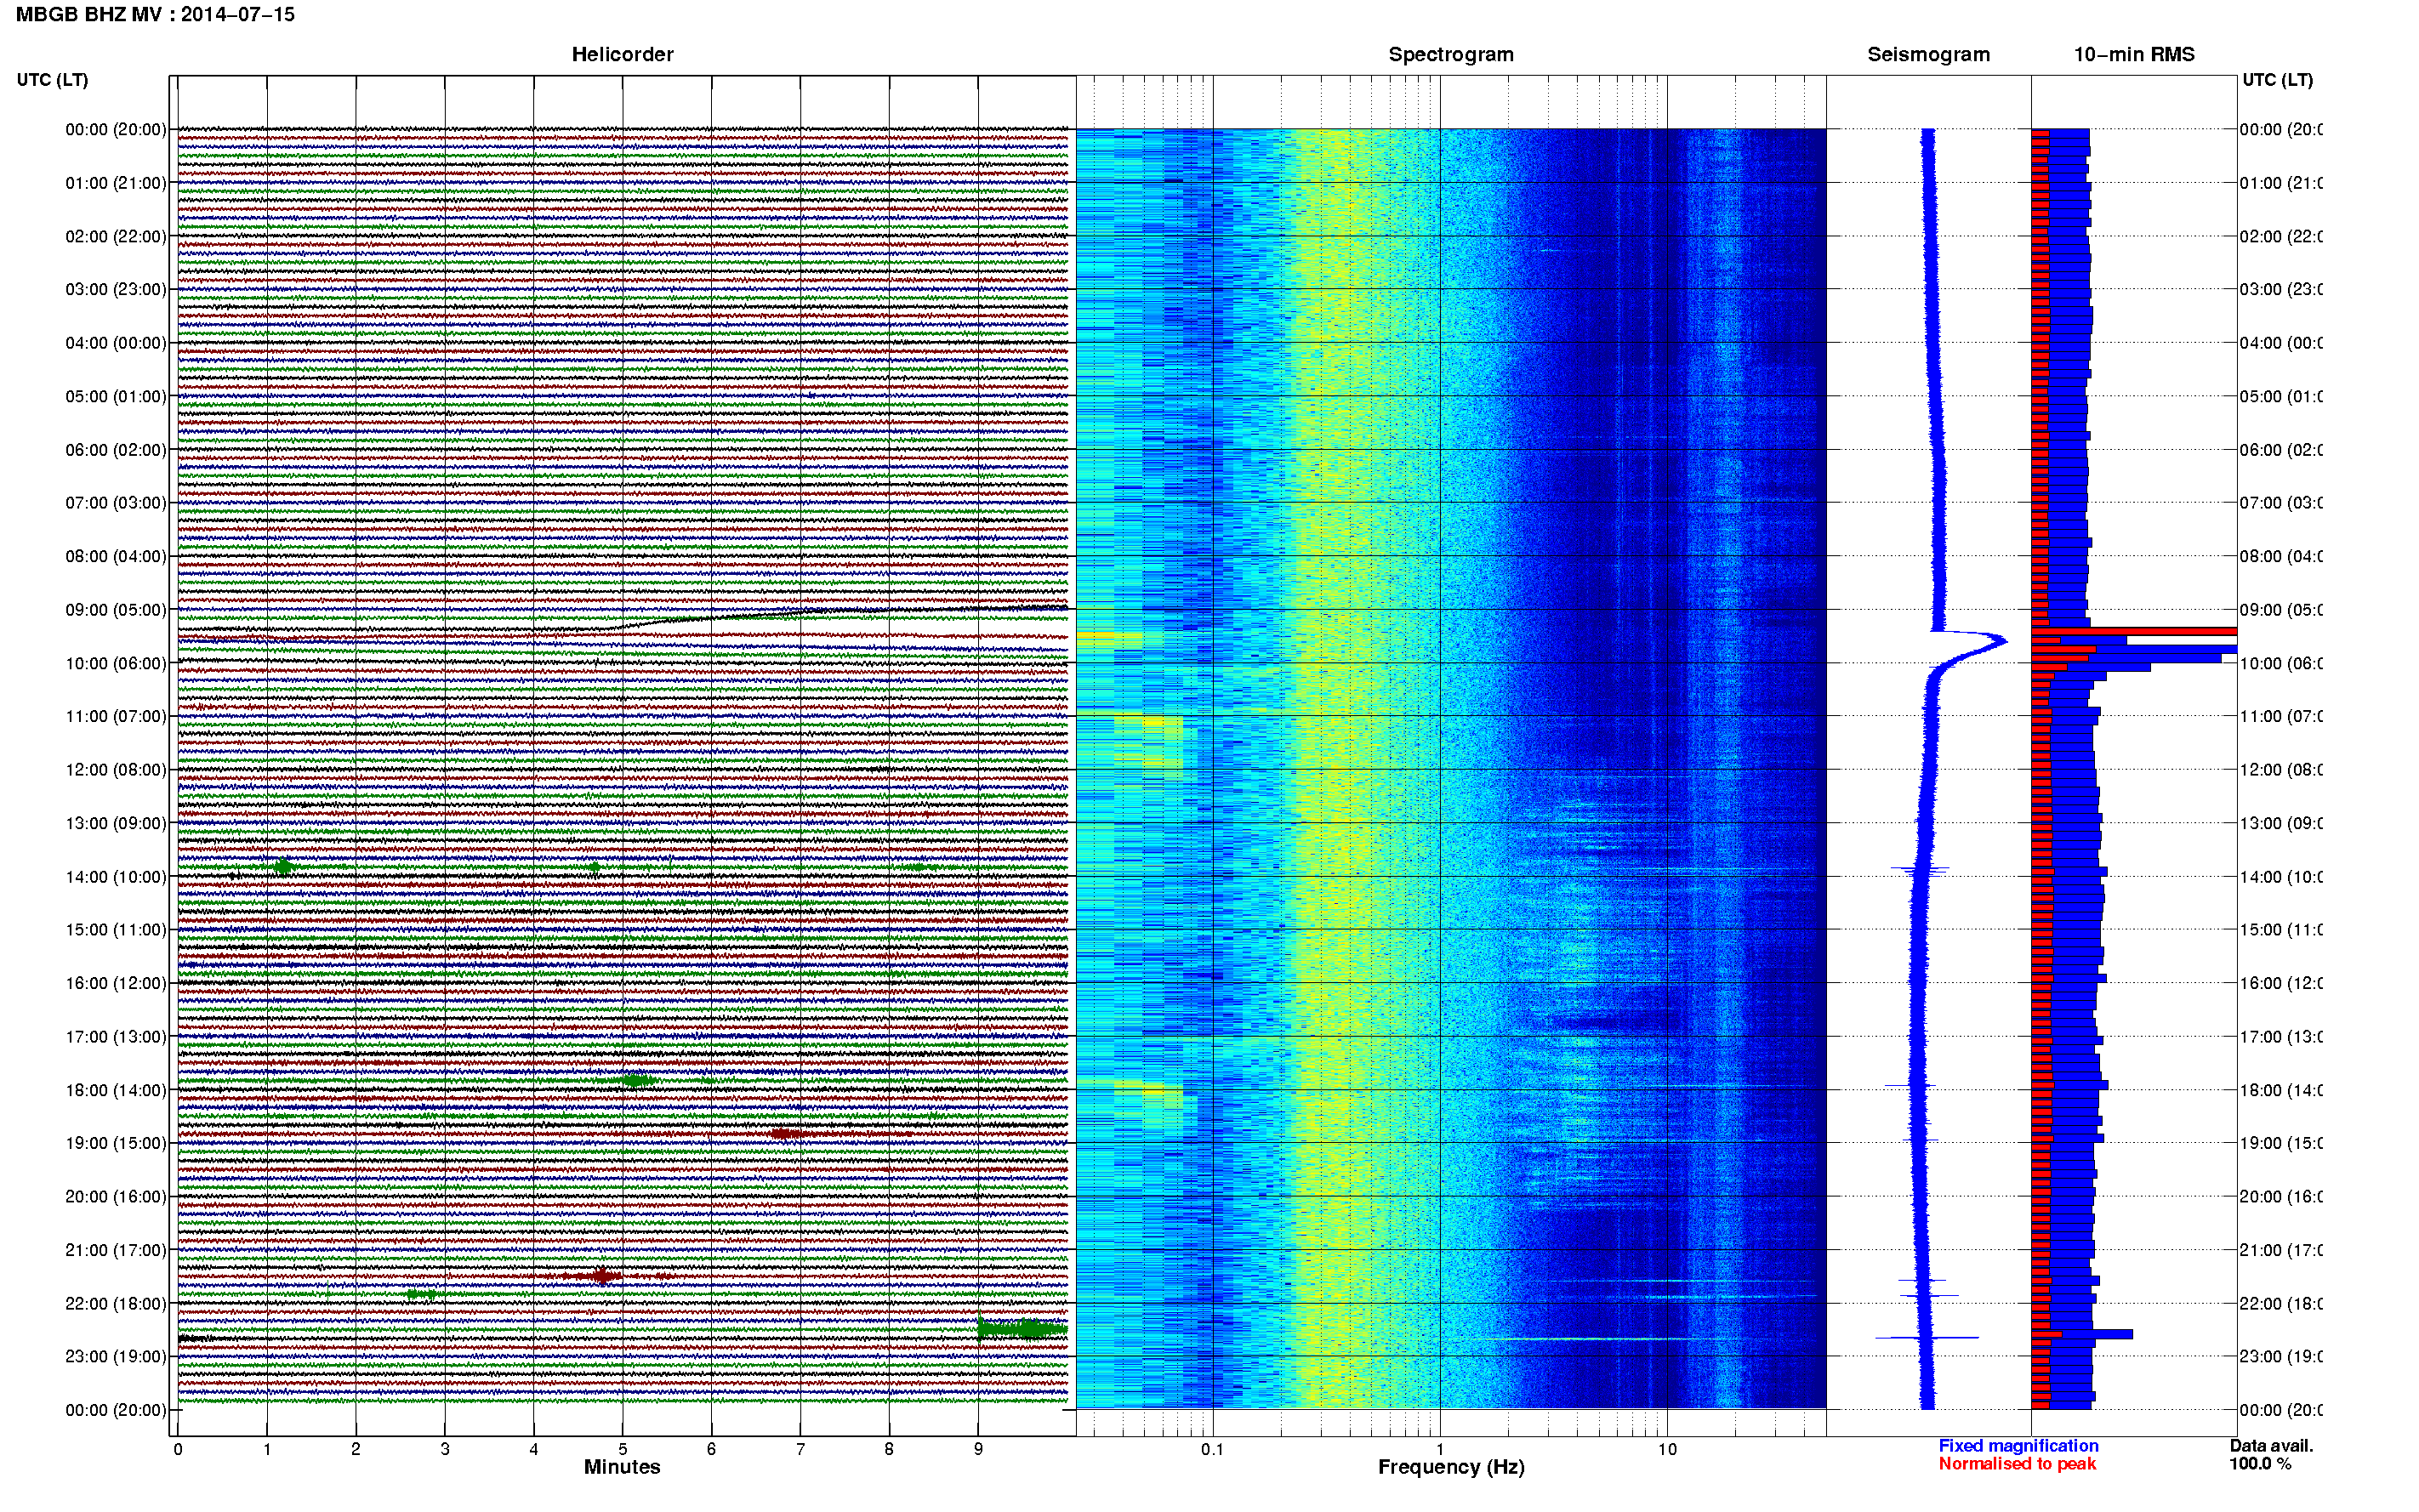Click left time label '23:00 (19:00)'
Screen dimensions: 2419x1512
116,1356
